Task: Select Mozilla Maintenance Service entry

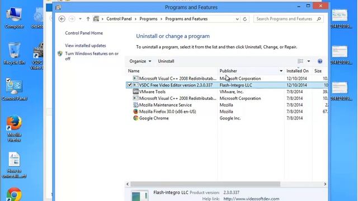Action: coord(166,105)
